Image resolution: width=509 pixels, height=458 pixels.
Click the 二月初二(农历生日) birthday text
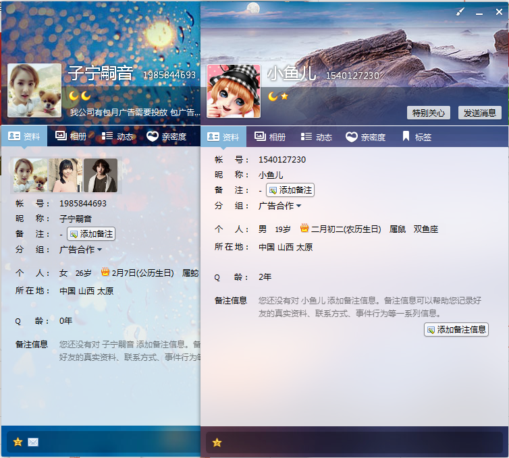coord(346,229)
